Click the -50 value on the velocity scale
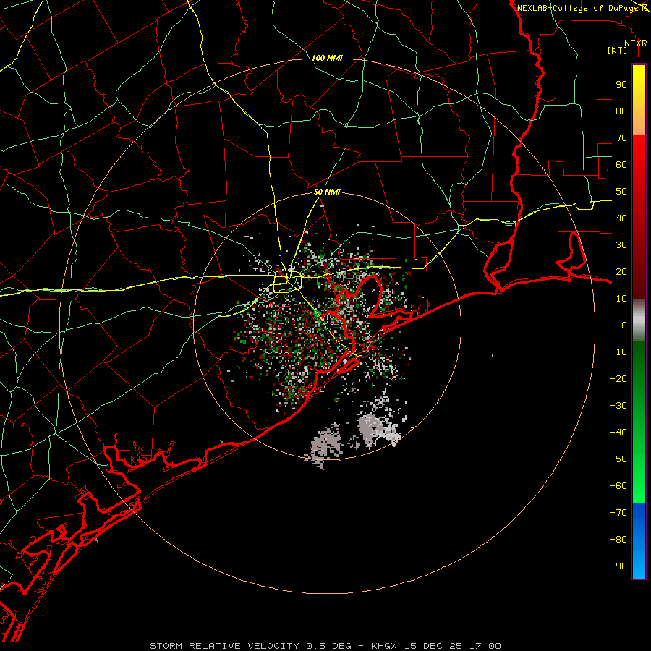Image resolution: width=651 pixels, height=651 pixels. click(x=618, y=459)
